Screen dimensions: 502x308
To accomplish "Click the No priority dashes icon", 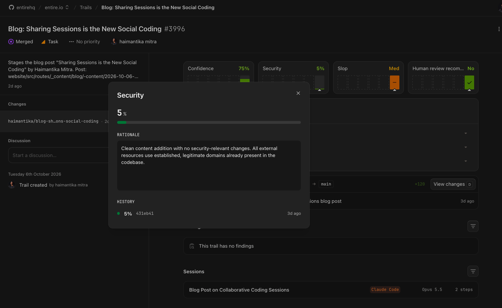I will pos(72,42).
